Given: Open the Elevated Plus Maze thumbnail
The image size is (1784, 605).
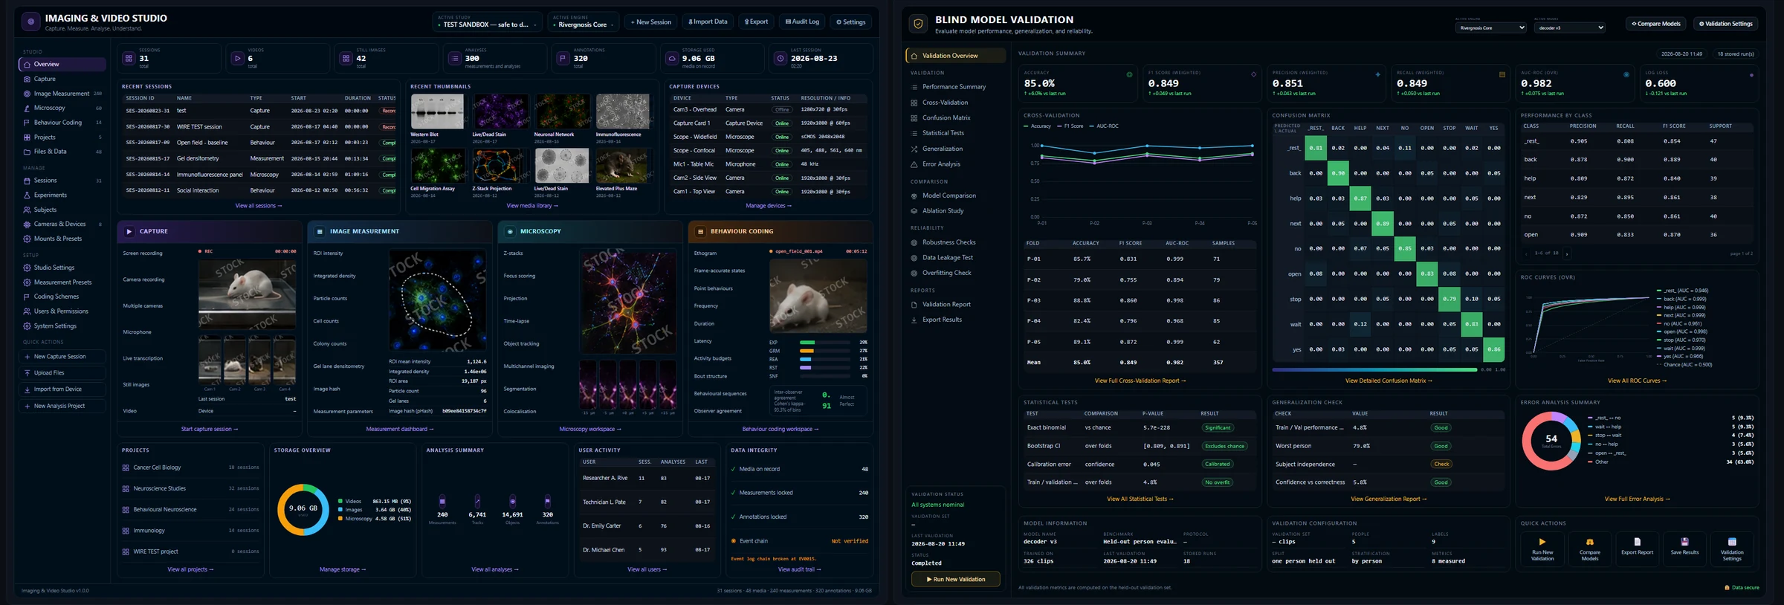Looking at the screenshot, I should pos(623,166).
